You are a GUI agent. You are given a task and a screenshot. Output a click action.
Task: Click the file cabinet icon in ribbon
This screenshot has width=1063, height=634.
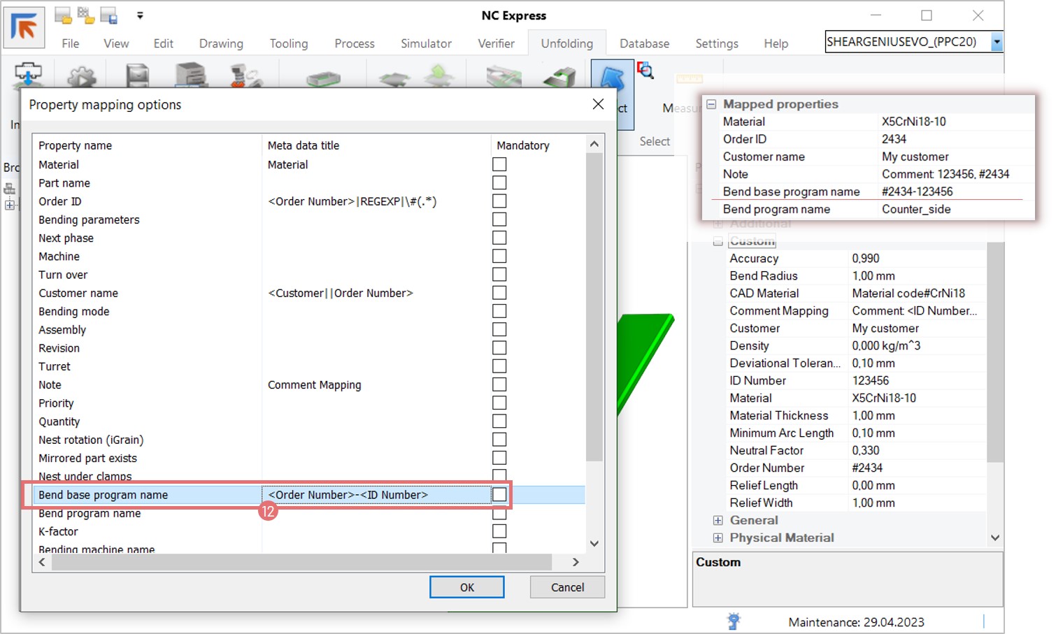tap(190, 75)
